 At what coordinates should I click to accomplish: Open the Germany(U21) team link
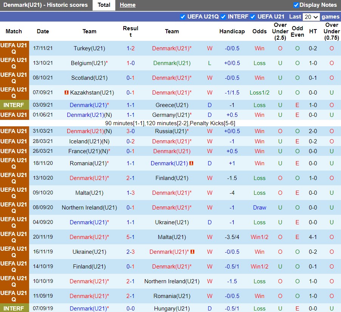(170, 115)
